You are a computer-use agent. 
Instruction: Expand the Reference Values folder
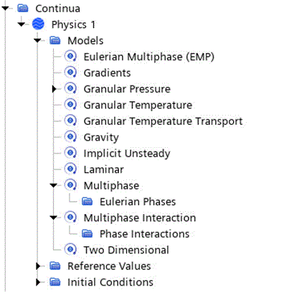[x=38, y=266]
